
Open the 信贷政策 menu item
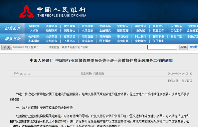[x=87, y=26]
